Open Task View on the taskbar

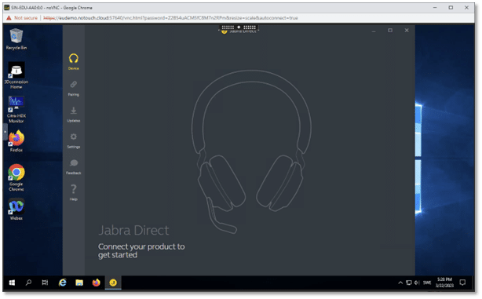[x=45, y=283]
